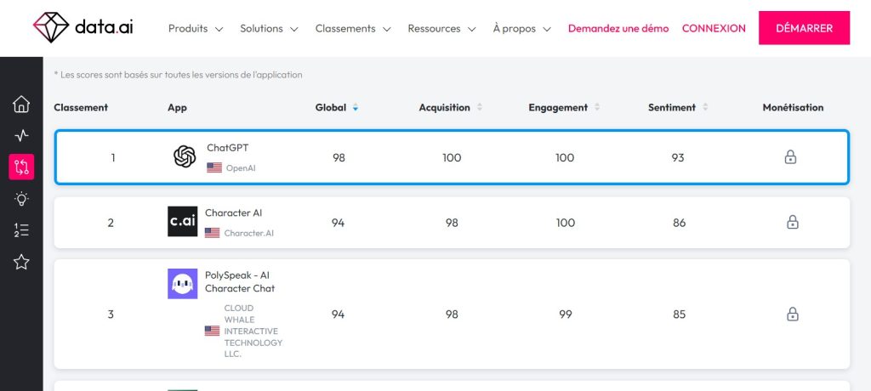
Task: Click the highlighted pink compare icon in sidebar
Action: tap(21, 167)
